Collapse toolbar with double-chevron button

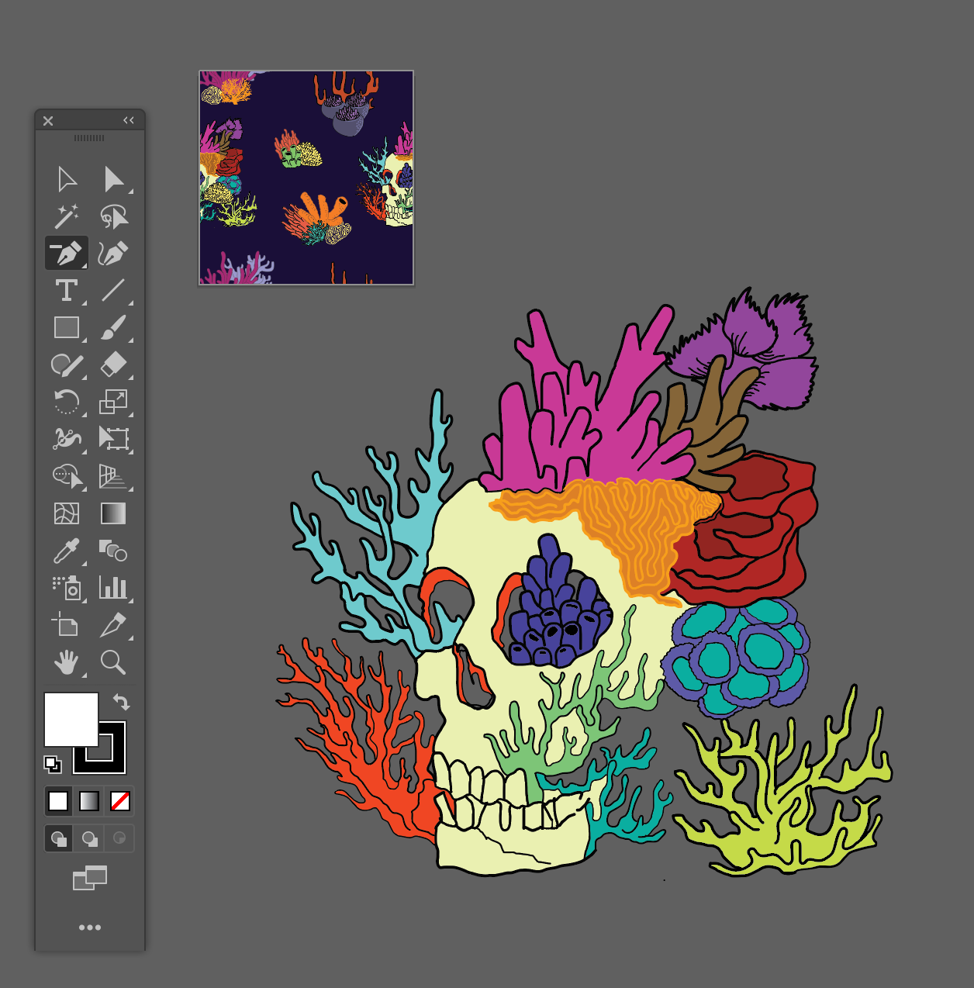pos(129,120)
